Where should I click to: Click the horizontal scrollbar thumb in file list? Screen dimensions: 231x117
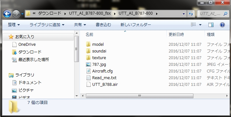[139, 96]
